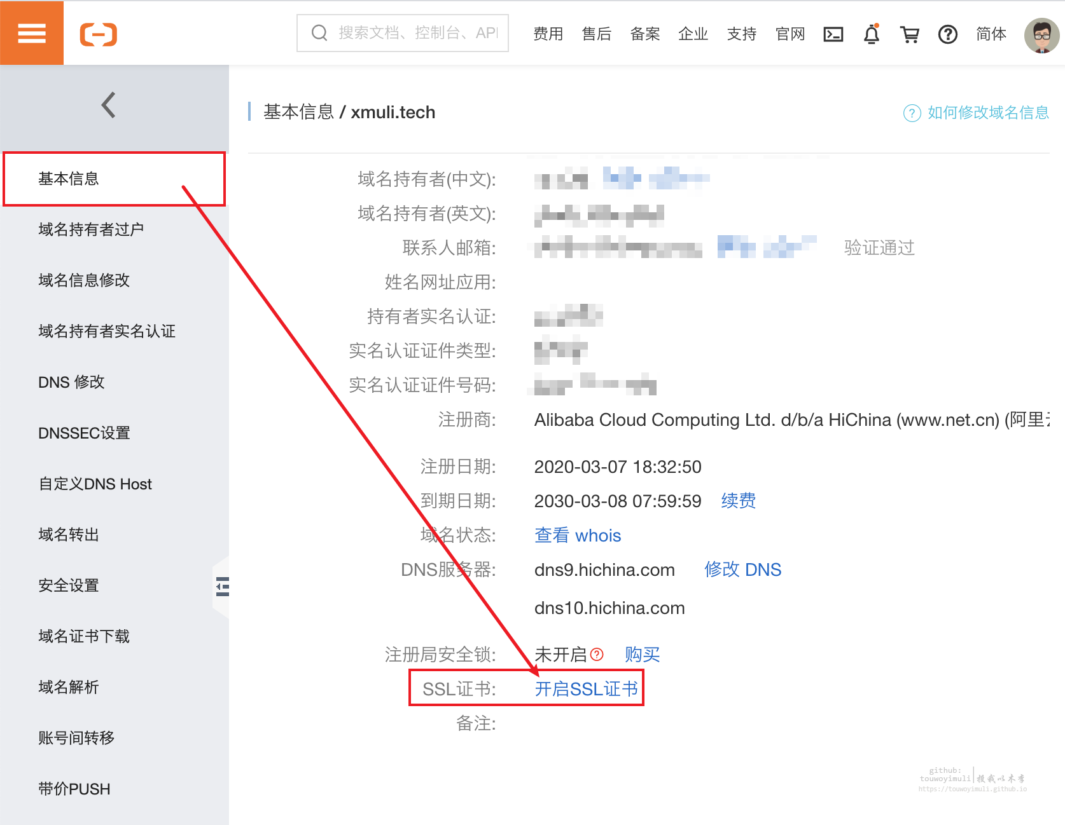Switch the 简体 language selector
This screenshot has width=1065, height=825.
(x=991, y=34)
